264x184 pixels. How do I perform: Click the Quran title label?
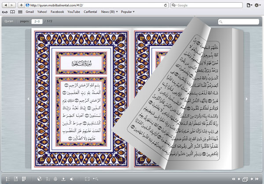9,21
